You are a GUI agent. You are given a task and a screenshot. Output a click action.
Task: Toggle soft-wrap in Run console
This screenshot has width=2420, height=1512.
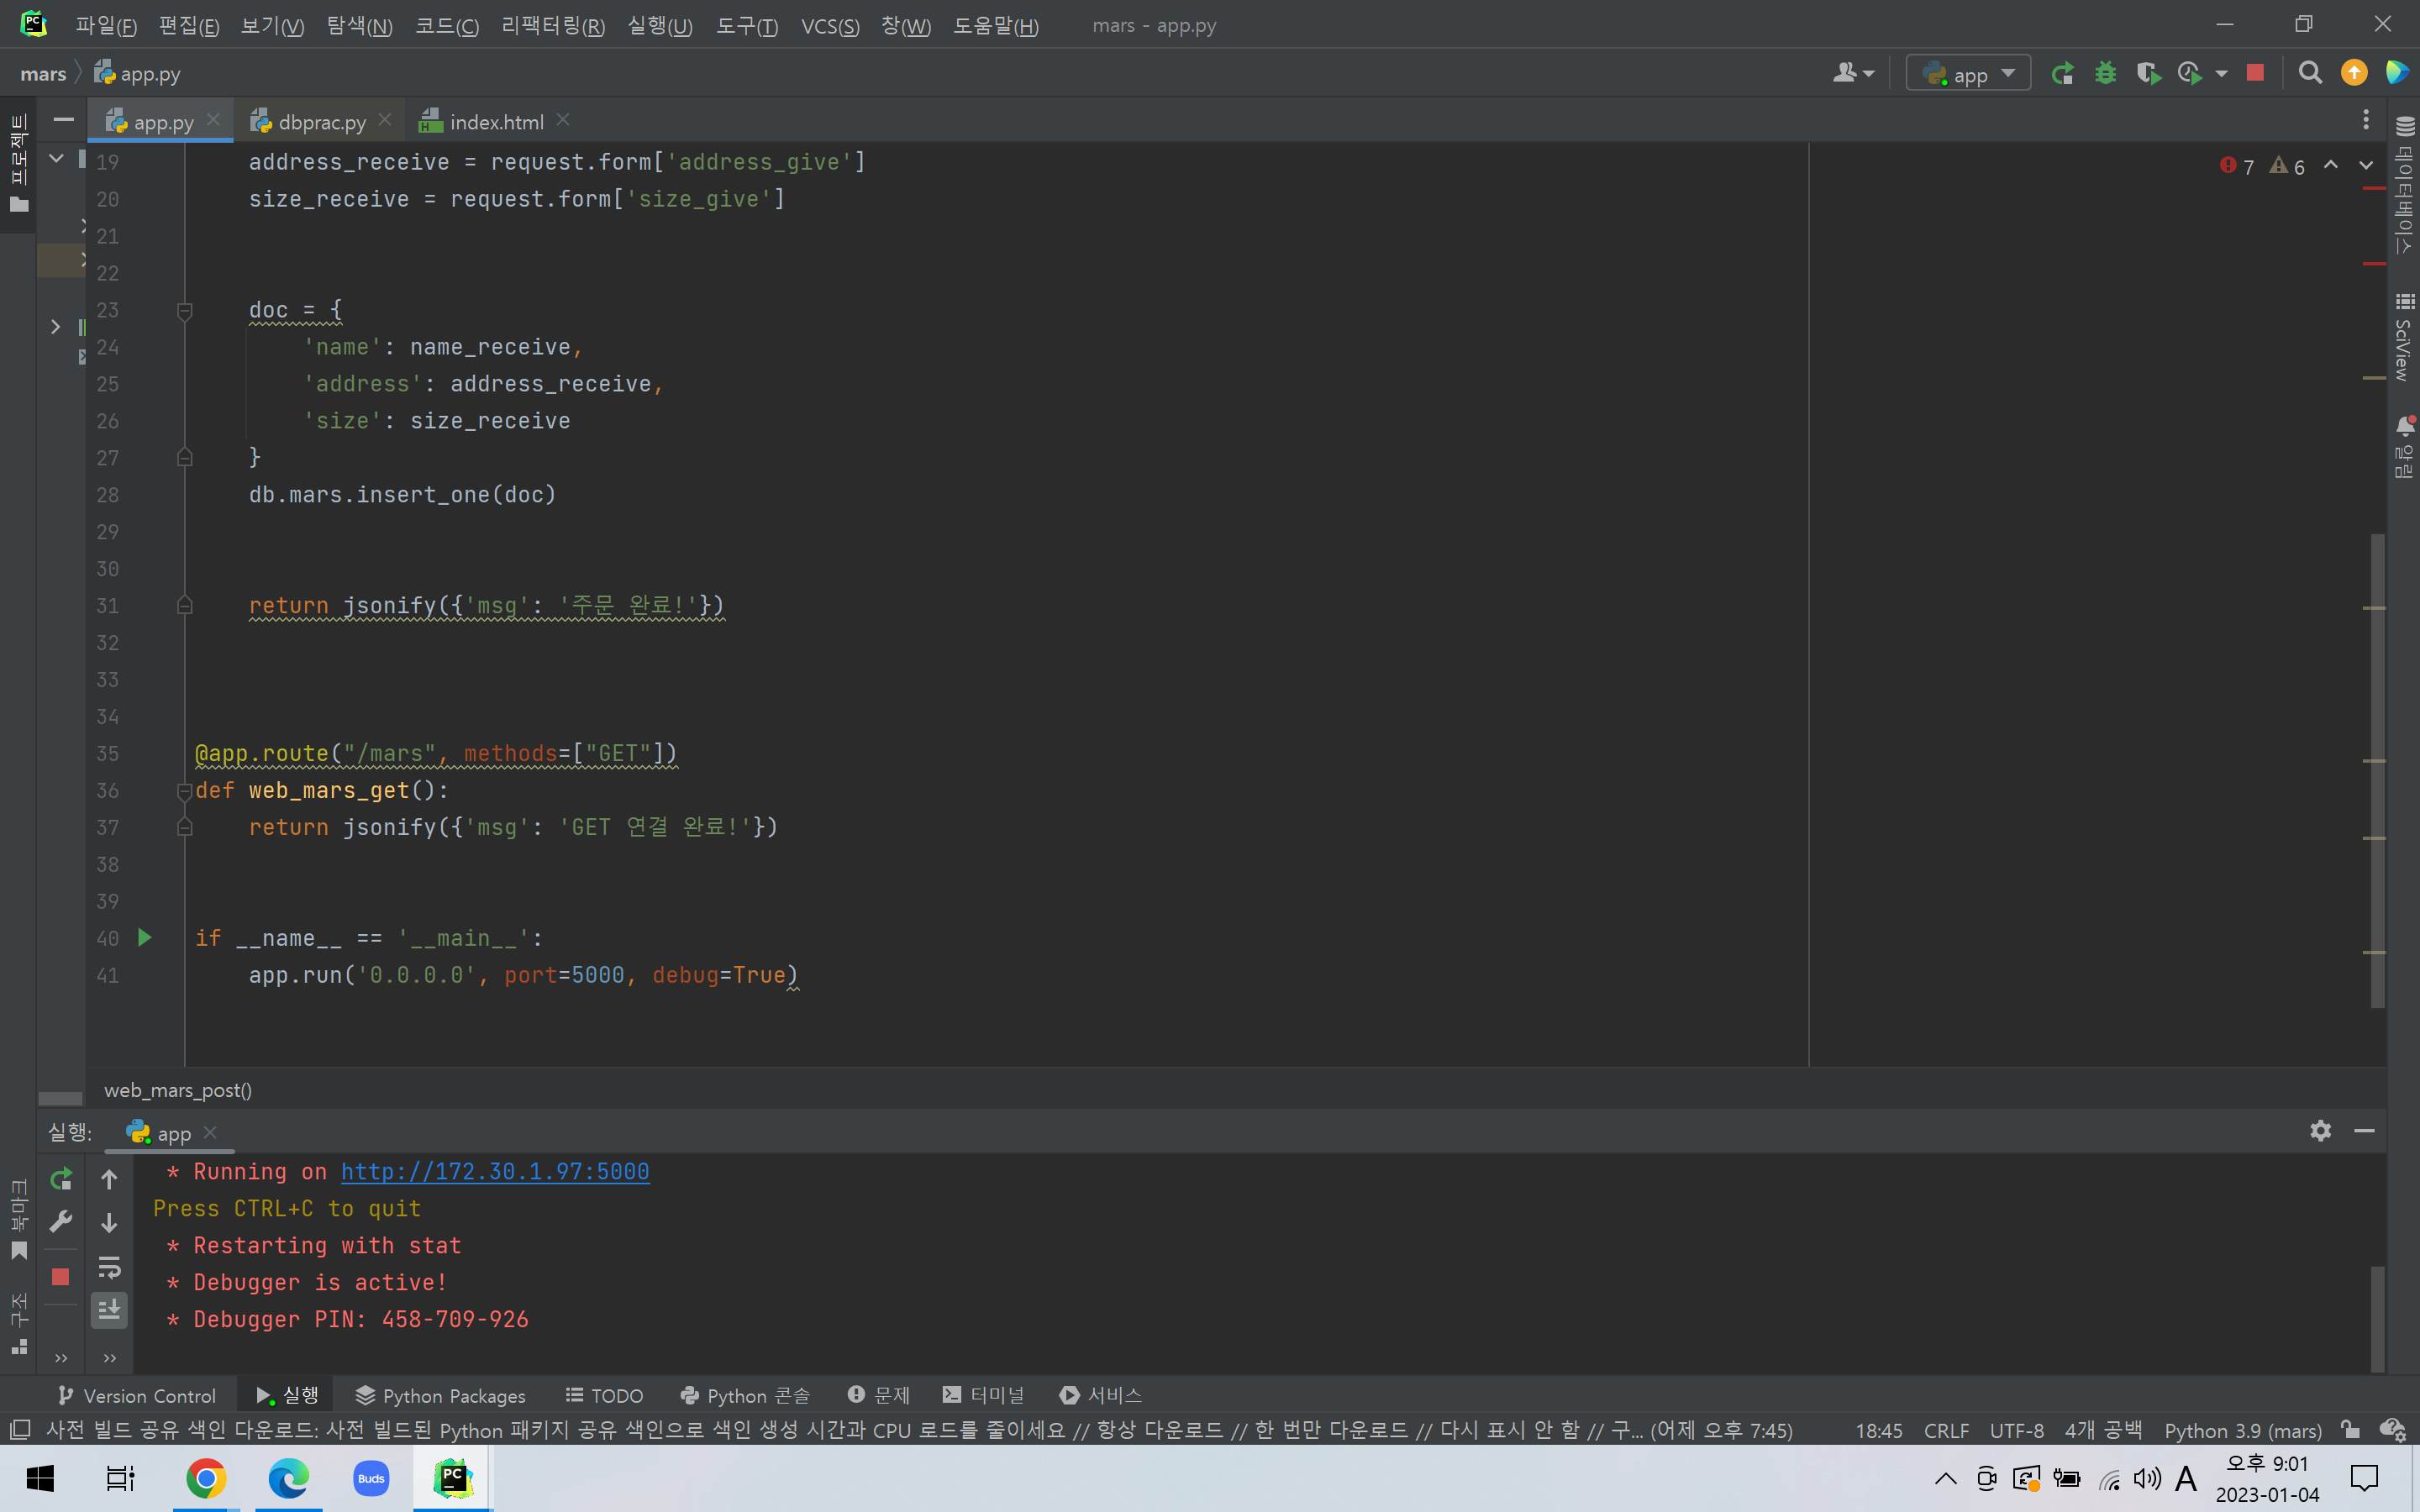coord(109,1267)
